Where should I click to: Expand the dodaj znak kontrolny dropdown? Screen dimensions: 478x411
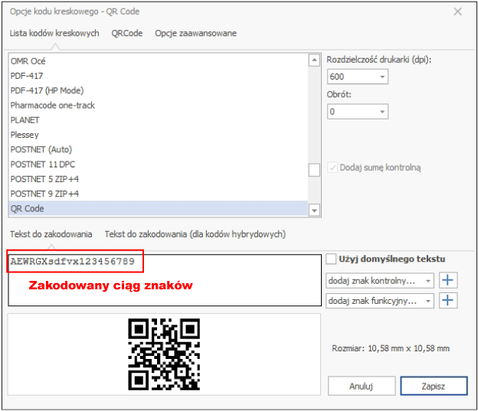[380, 281]
